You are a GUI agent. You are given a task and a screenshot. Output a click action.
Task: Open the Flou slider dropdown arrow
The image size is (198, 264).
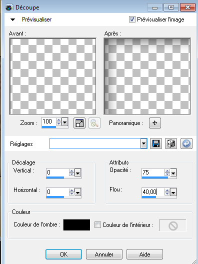[173, 192]
